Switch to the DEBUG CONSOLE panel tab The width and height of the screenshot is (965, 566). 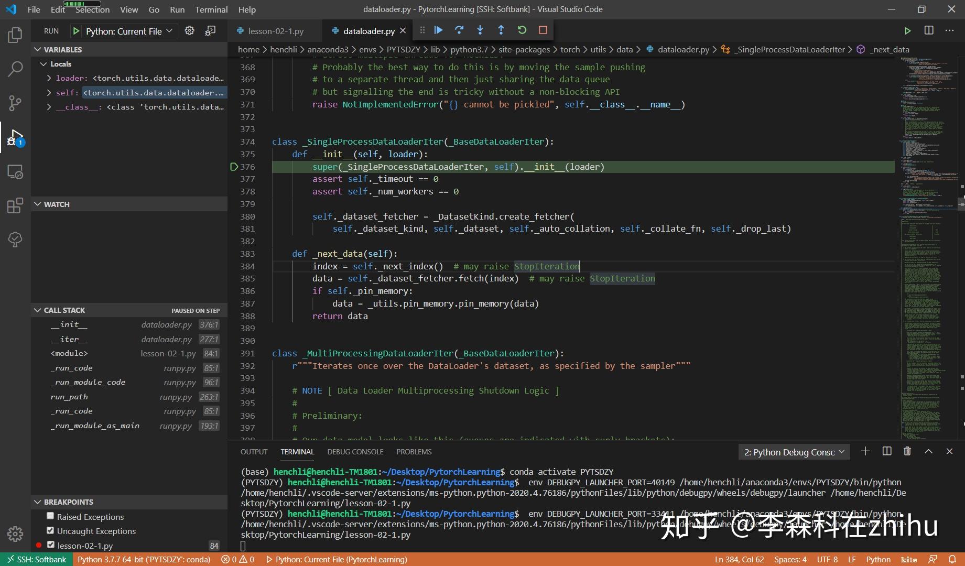click(x=355, y=452)
